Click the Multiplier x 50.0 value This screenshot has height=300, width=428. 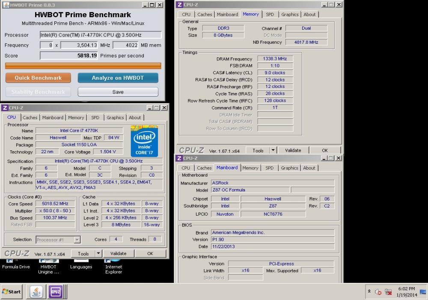(55, 211)
